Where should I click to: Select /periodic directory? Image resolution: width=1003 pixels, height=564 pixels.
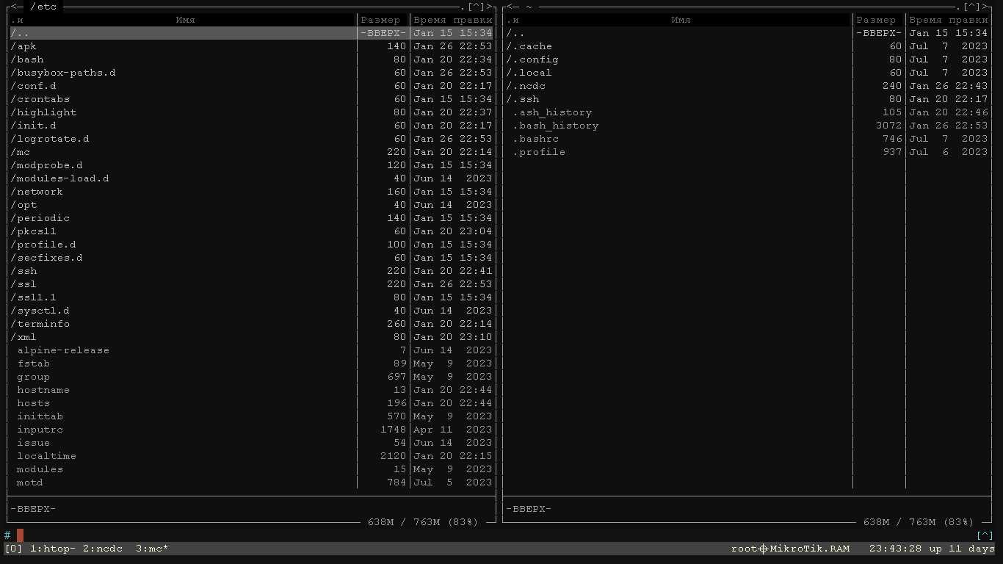(x=252, y=218)
